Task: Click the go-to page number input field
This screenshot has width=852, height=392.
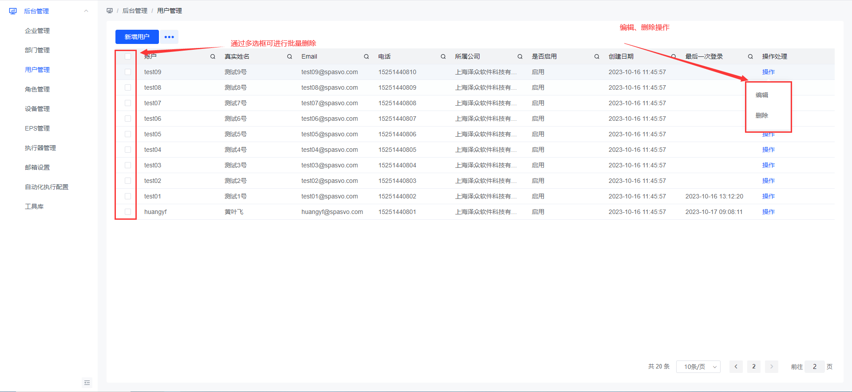Action: (x=814, y=367)
